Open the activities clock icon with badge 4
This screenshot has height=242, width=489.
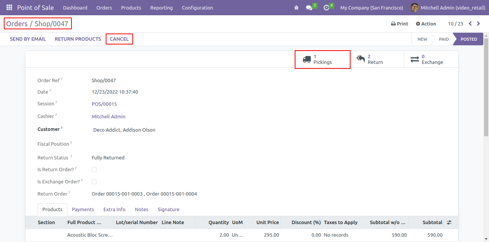click(x=326, y=8)
